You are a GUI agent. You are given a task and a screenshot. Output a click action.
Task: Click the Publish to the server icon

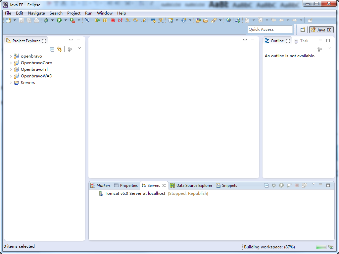[305, 185]
